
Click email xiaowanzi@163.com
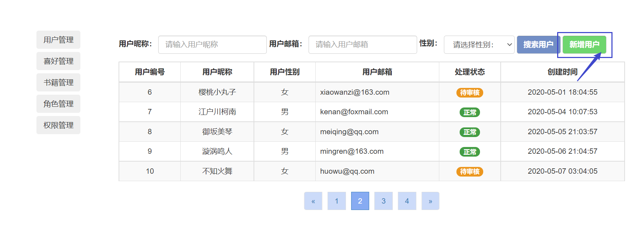tap(355, 92)
